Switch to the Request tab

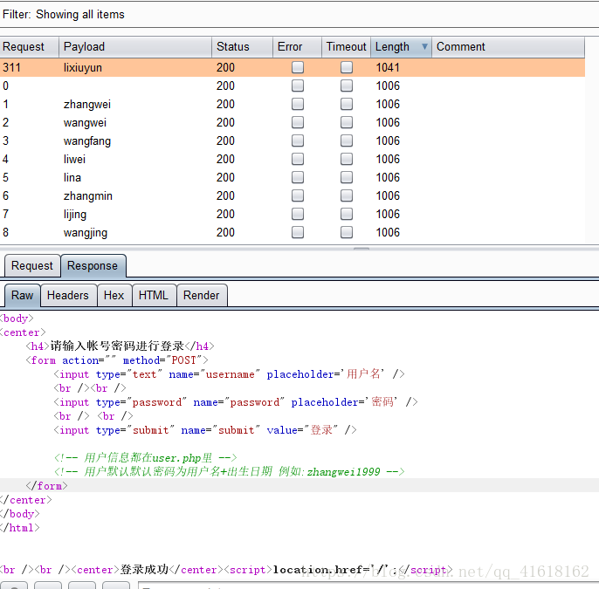32,265
